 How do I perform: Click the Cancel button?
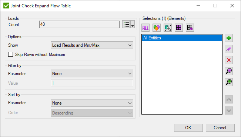coord(220,128)
